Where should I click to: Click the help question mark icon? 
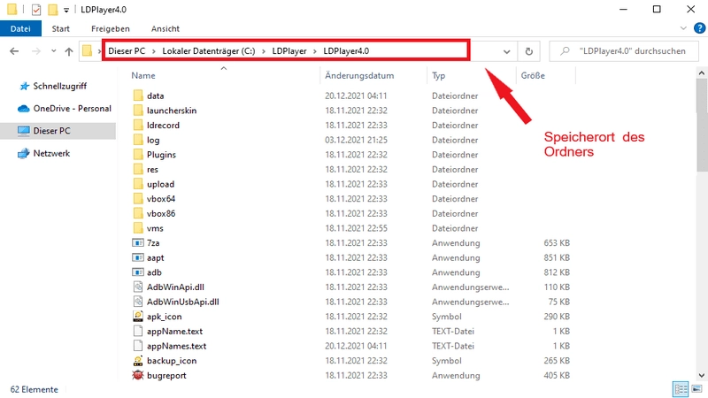(699, 28)
